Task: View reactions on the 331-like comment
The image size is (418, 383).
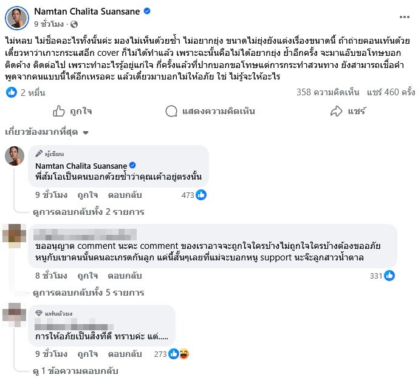Action: (x=389, y=276)
